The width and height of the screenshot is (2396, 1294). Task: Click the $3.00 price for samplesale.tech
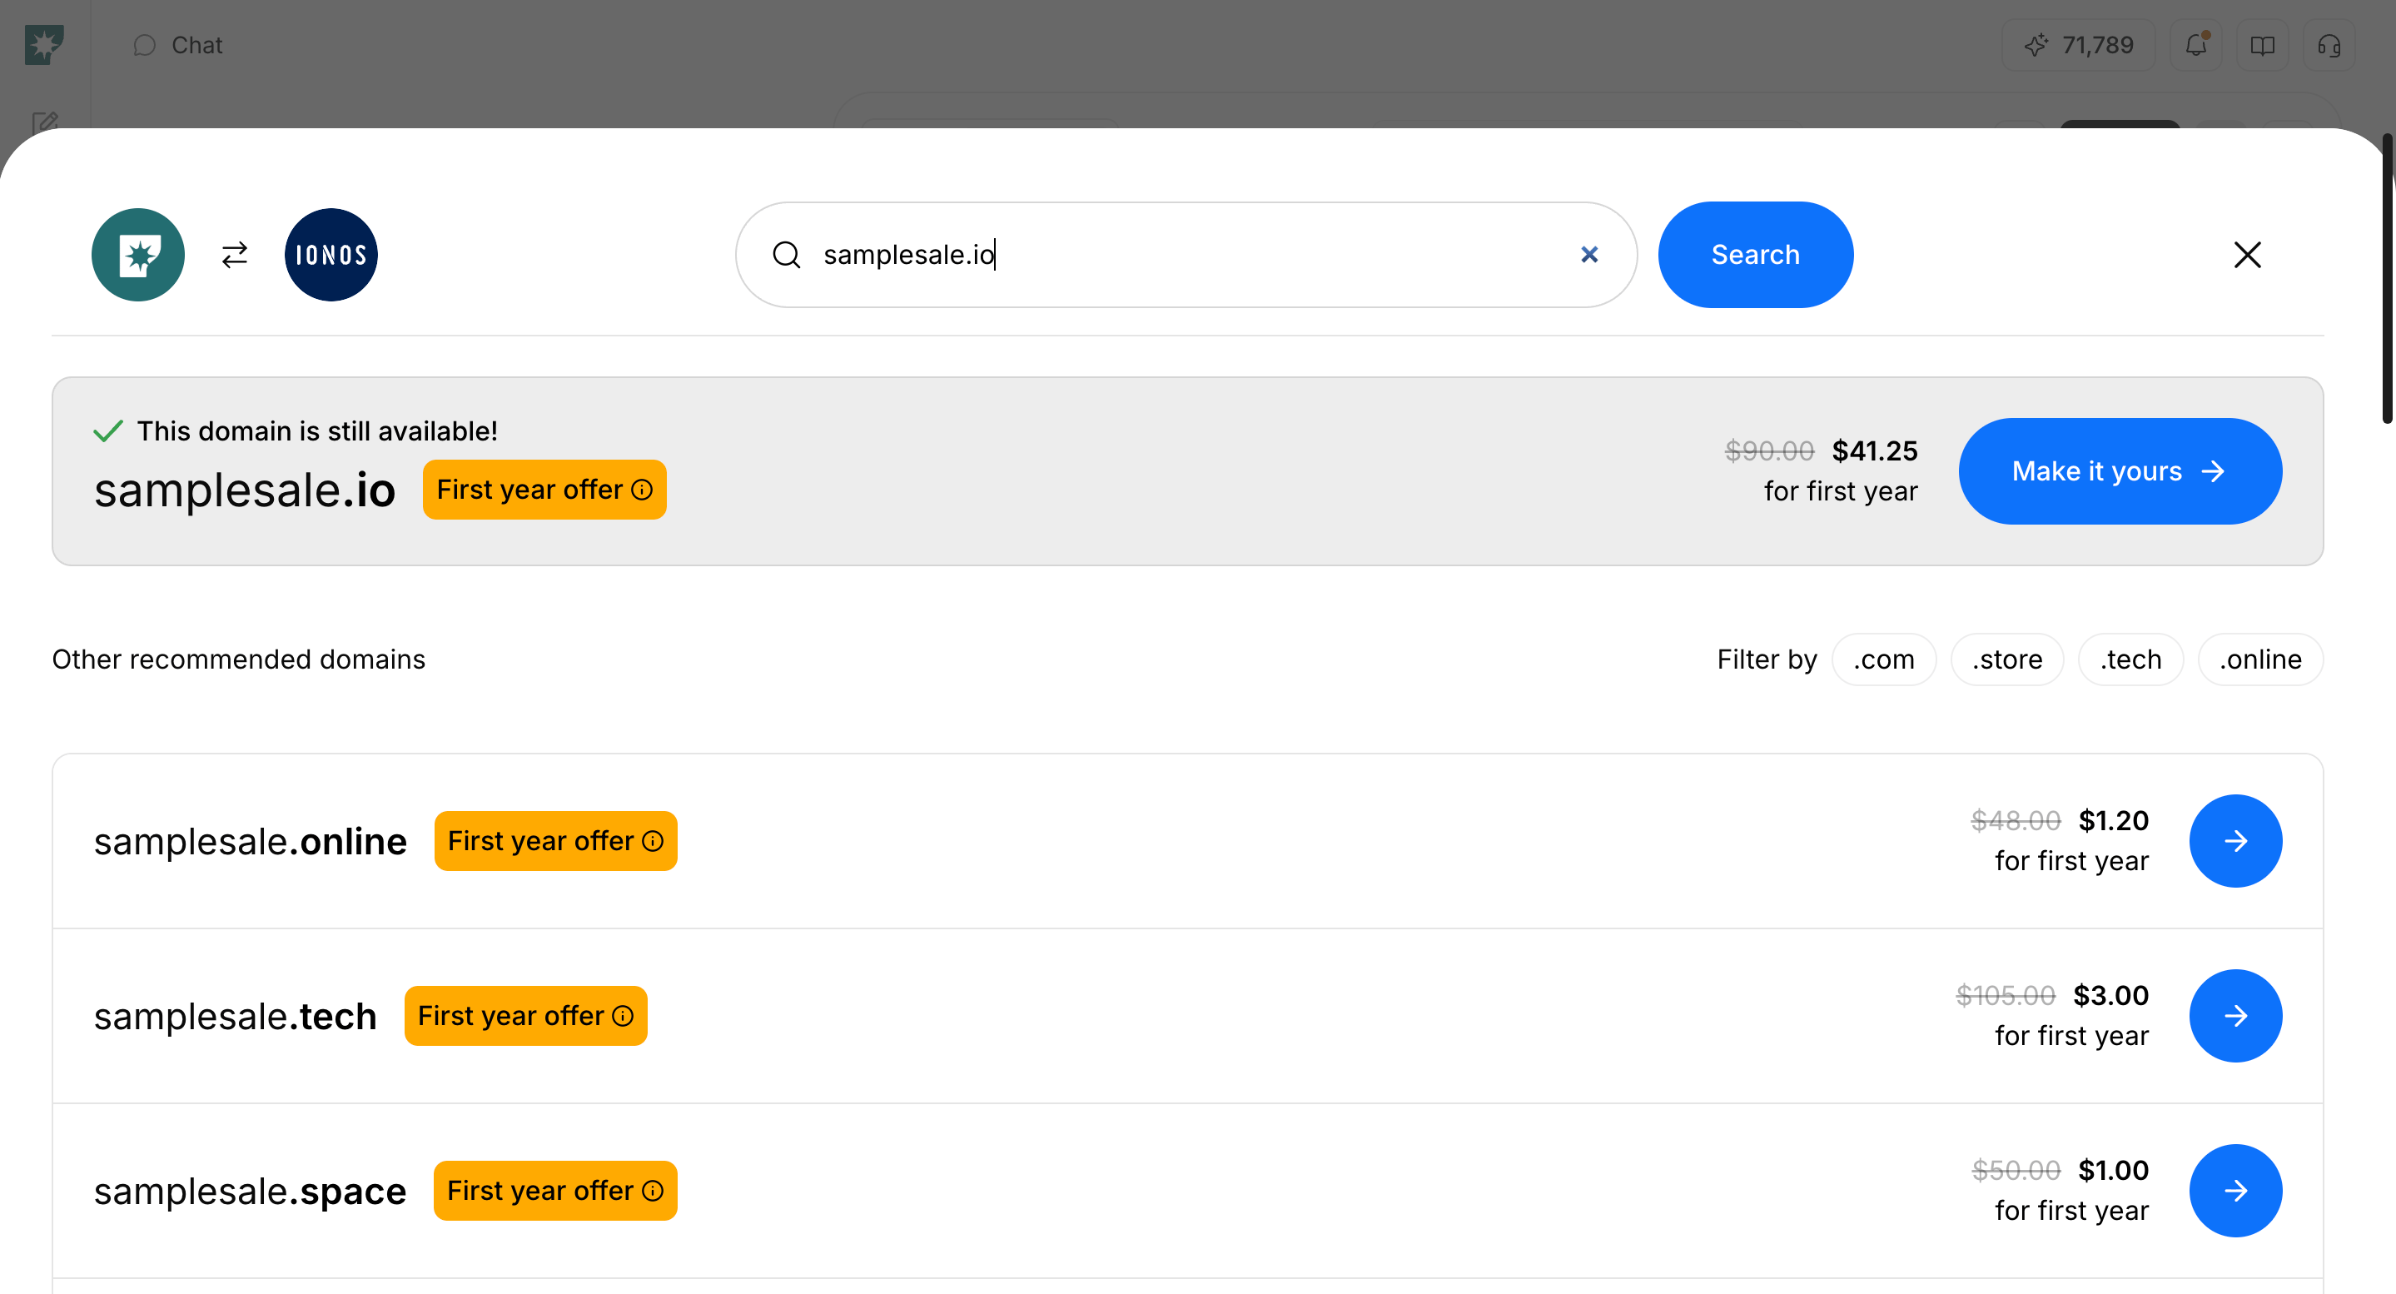tap(2110, 995)
